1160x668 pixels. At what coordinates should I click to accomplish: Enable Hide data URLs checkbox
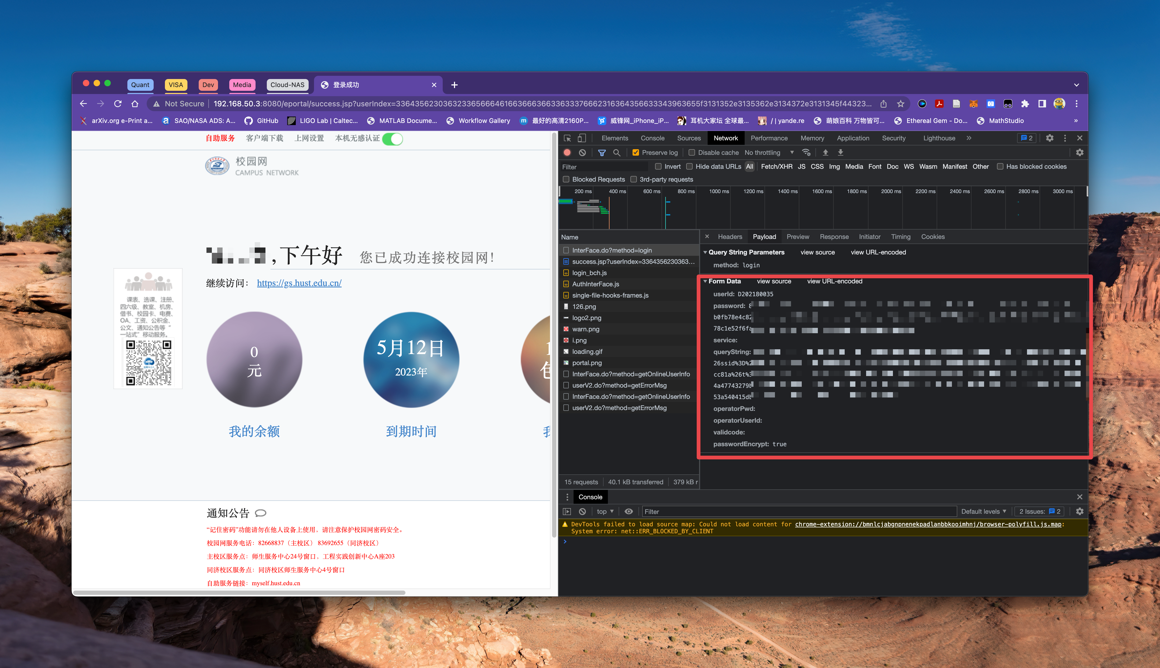coord(689,167)
